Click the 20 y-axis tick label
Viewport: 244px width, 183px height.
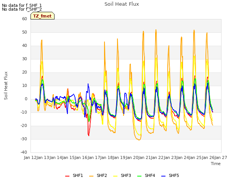point(24,72)
